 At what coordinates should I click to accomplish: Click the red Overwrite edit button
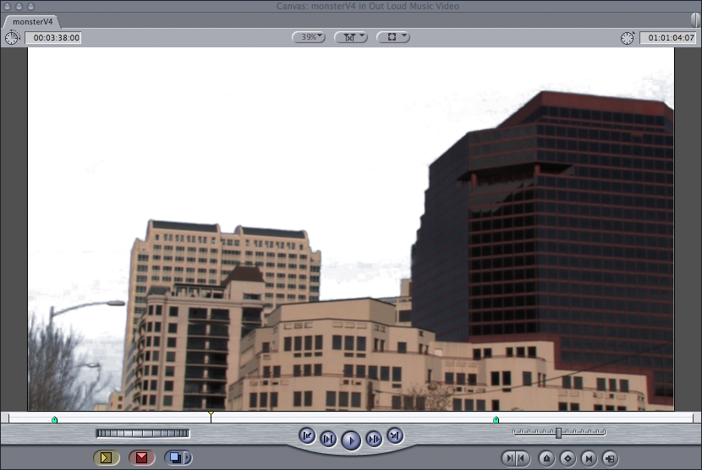(141, 458)
